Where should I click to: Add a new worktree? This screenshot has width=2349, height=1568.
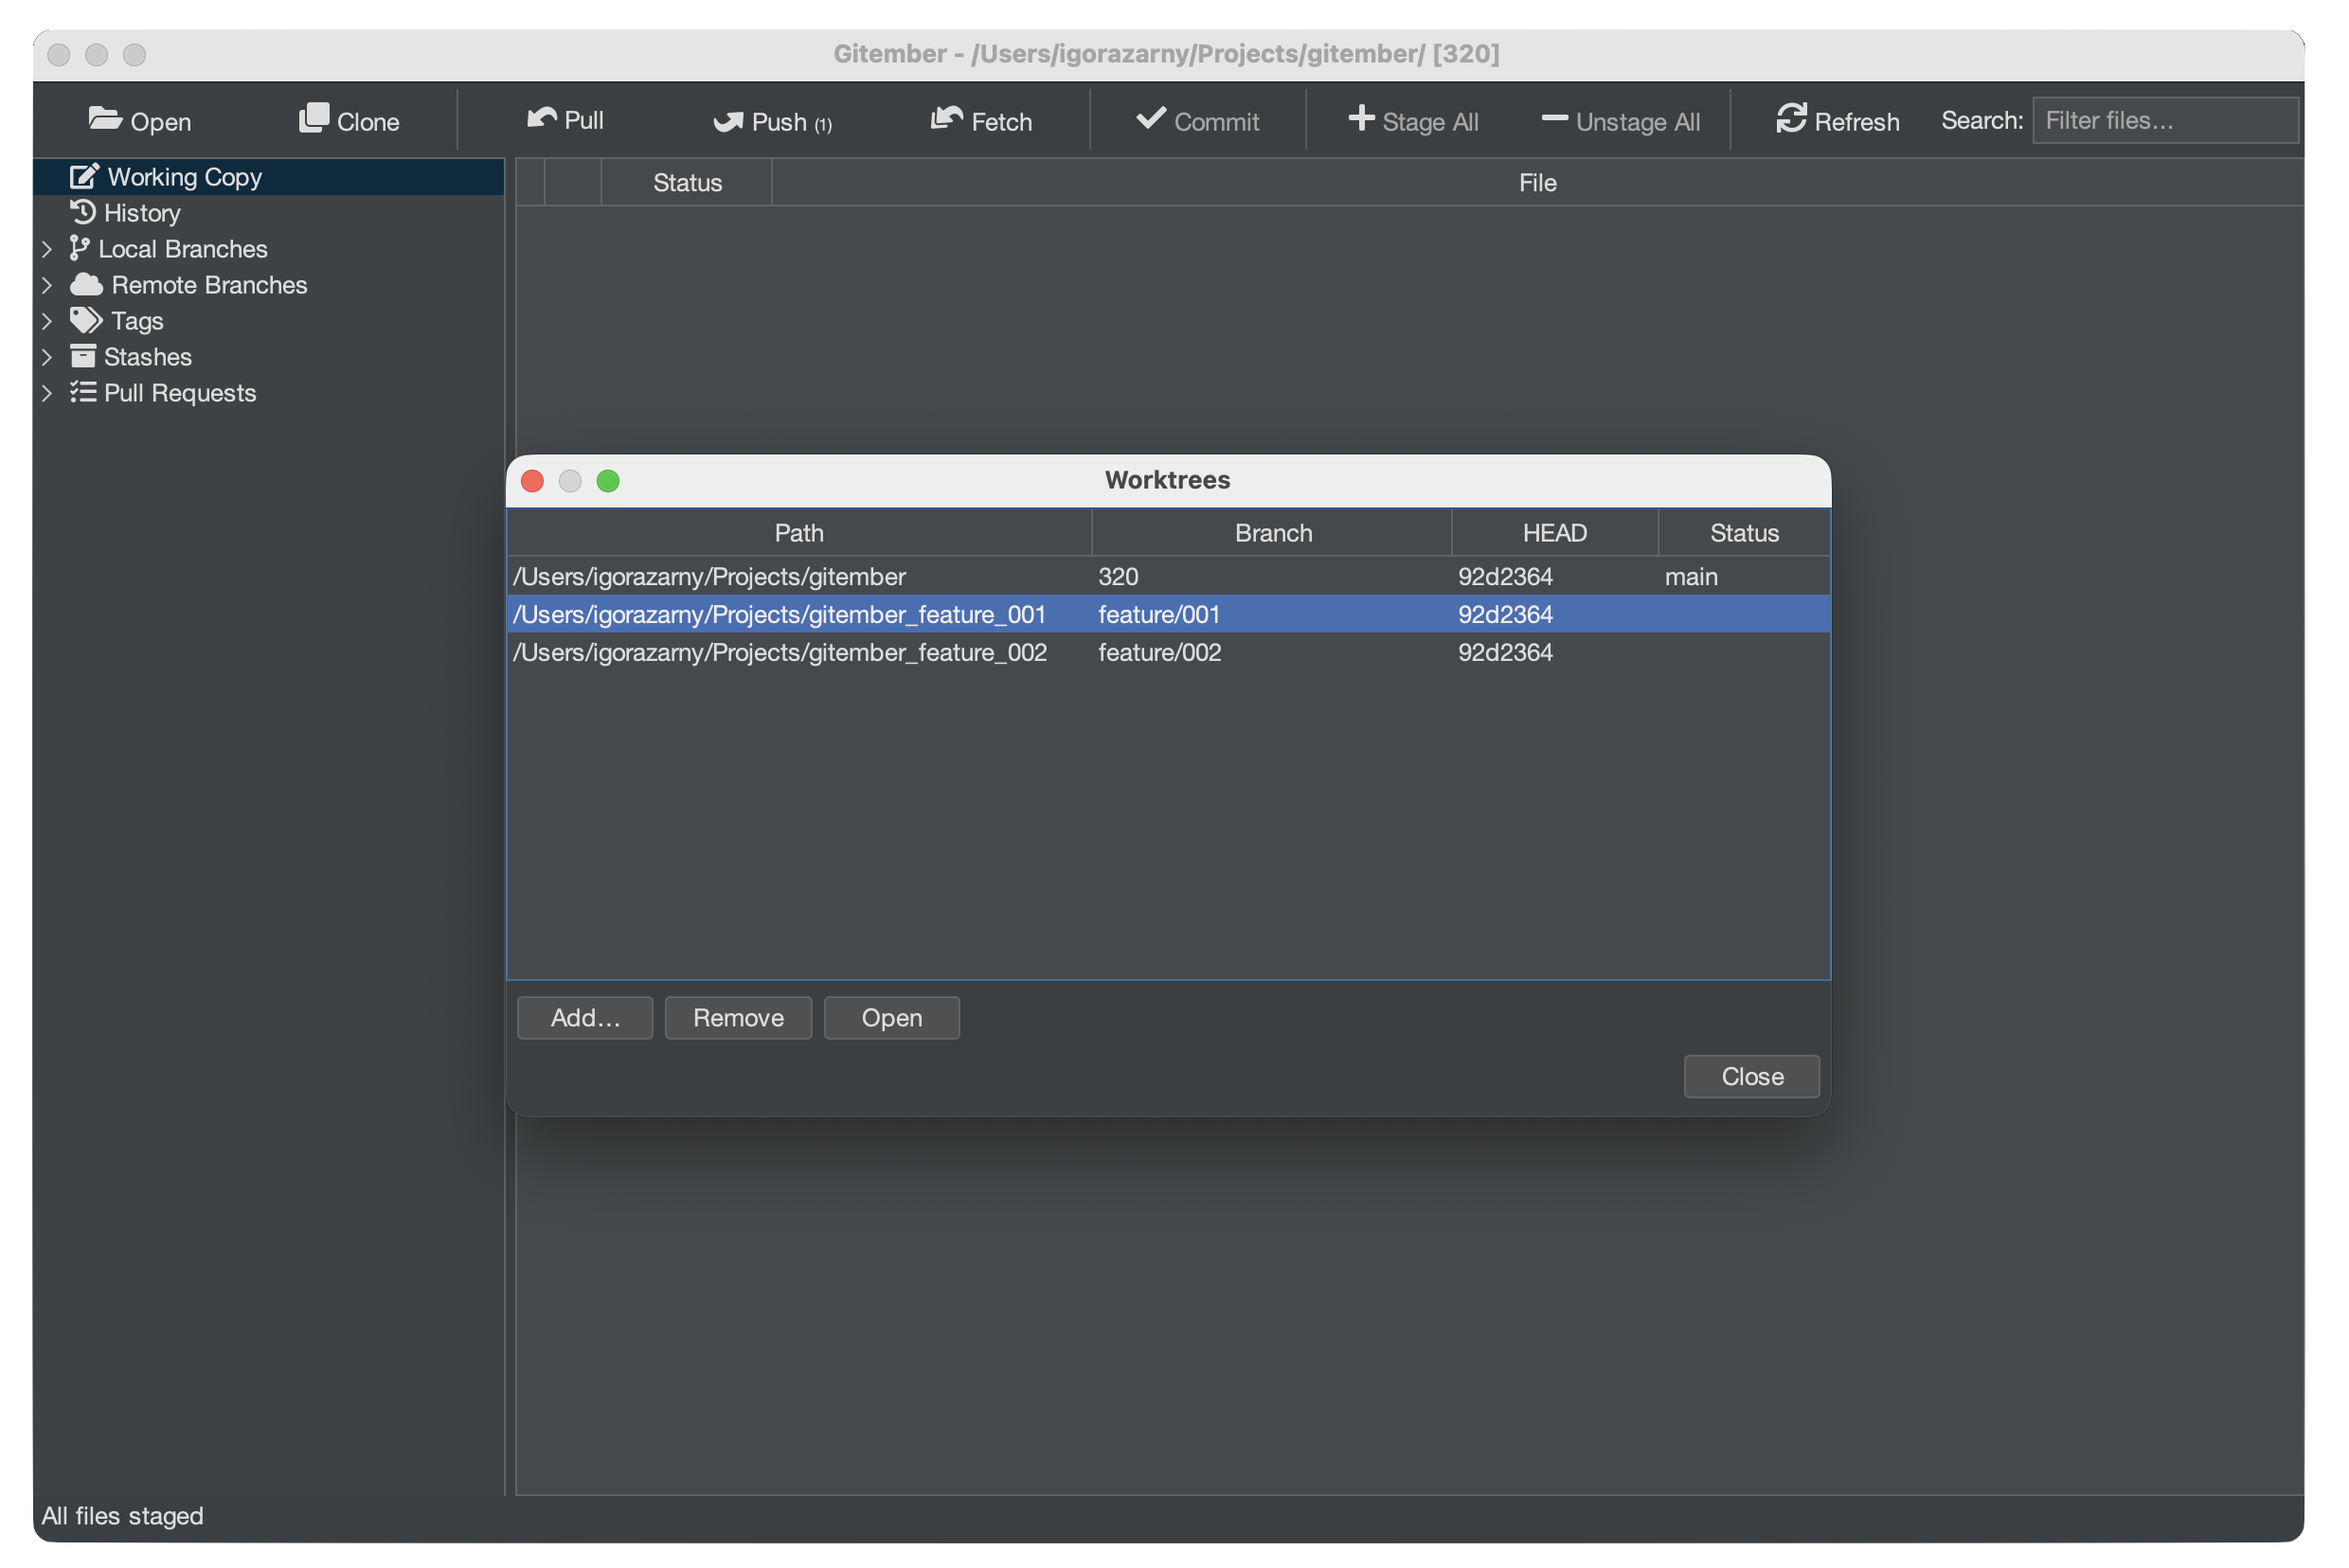584,1017
